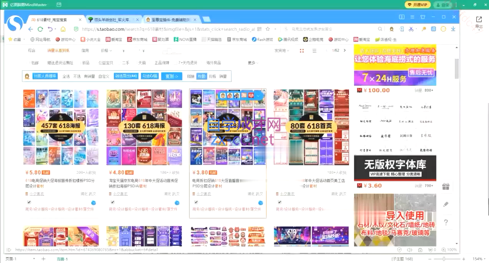Click the undo closed tab arrow icon
This screenshot has height=263, width=489.
coord(50,29)
